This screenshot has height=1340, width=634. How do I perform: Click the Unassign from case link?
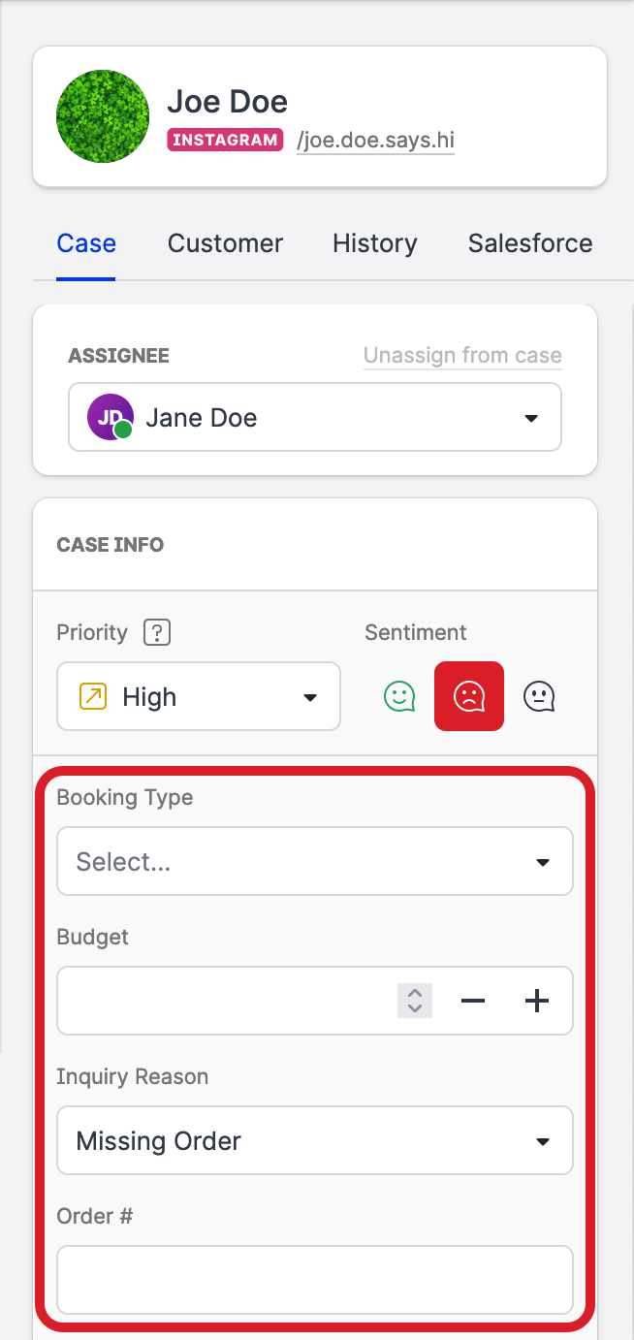point(462,356)
